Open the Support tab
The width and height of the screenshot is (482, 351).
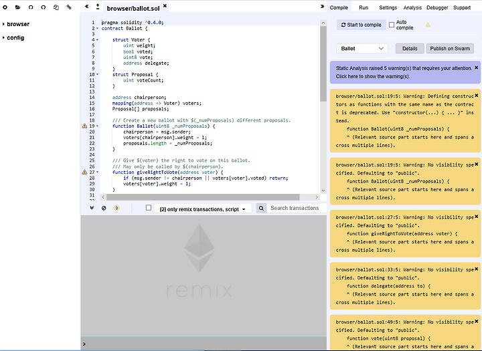(462, 7)
